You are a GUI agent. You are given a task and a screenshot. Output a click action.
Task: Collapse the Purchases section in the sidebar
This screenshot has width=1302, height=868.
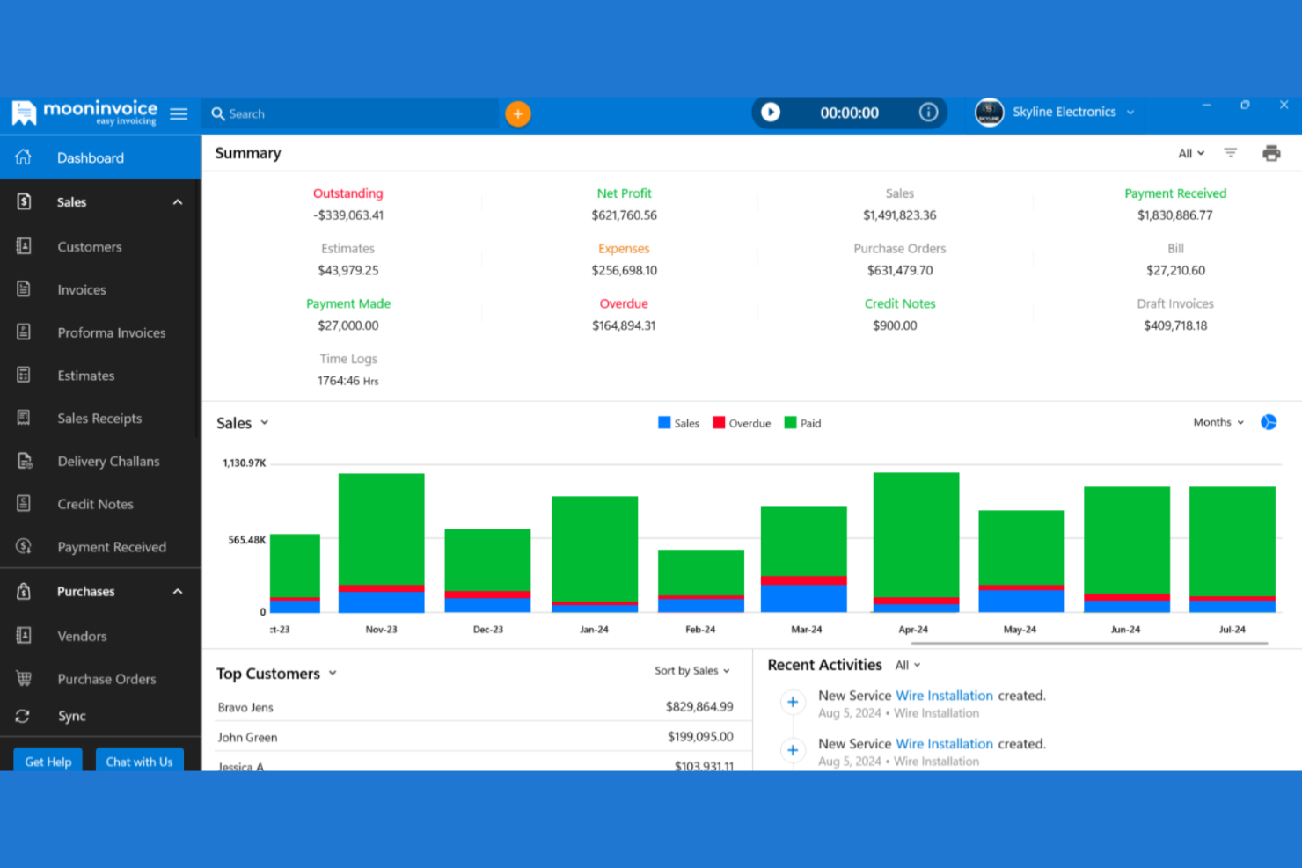click(x=176, y=591)
